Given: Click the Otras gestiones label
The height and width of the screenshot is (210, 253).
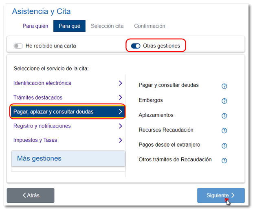Looking at the screenshot, I should point(161,46).
